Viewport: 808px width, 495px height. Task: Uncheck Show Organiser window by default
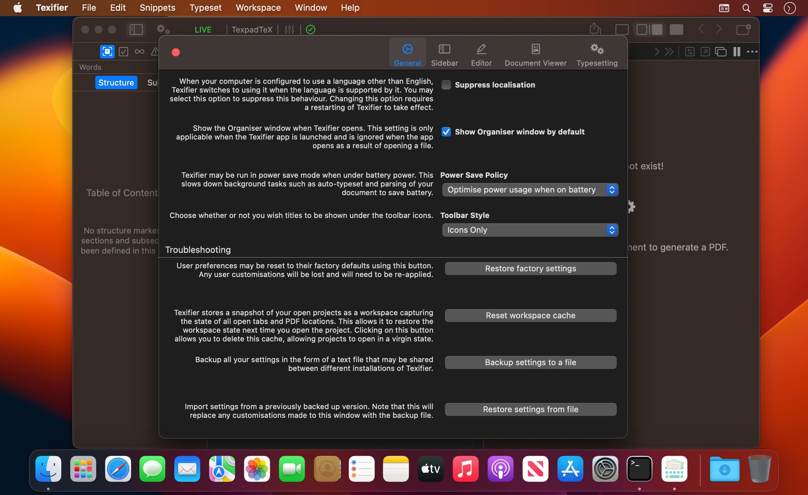coord(446,132)
